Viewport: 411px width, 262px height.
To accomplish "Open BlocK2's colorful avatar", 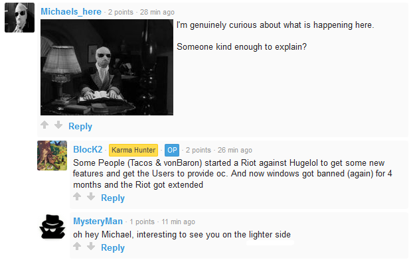I will (52, 155).
